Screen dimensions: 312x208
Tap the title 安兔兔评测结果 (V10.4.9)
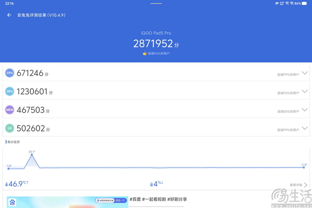click(41, 15)
